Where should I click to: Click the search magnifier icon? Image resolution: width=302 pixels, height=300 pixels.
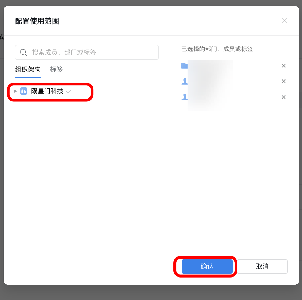point(23,52)
